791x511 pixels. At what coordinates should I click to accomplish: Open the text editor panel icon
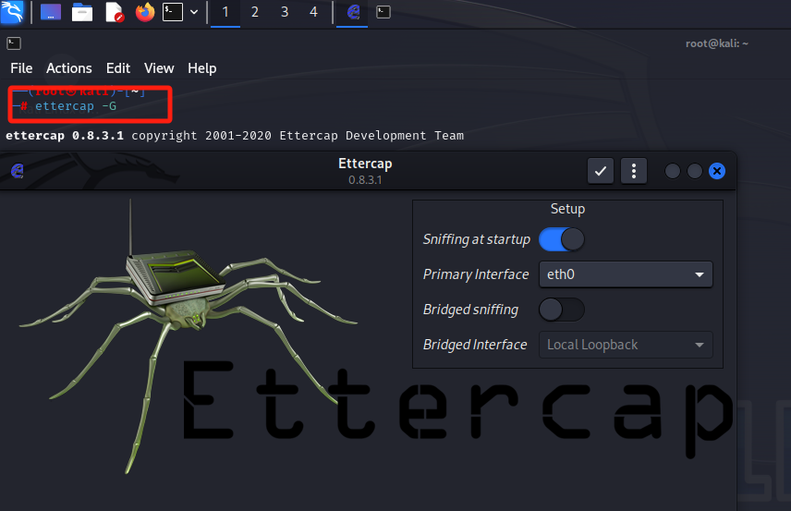tap(114, 12)
